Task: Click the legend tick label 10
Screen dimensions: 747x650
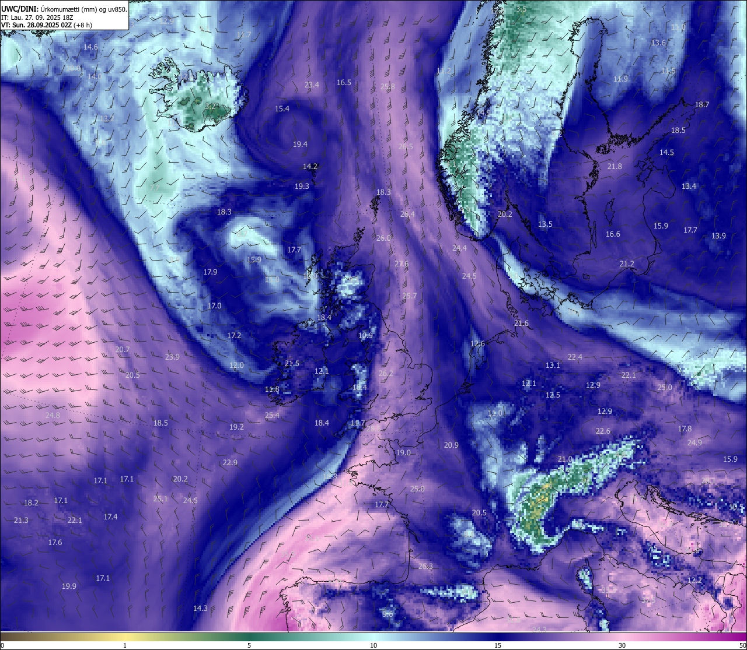Action: [373, 645]
